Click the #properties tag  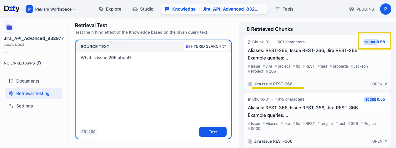point(339,66)
